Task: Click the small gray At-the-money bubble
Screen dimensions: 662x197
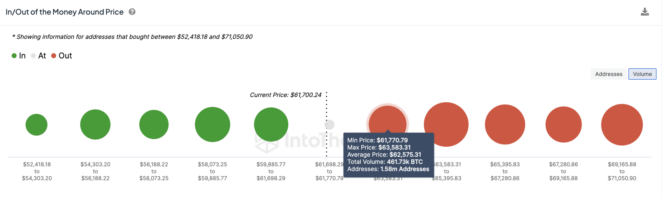Action: click(330, 124)
